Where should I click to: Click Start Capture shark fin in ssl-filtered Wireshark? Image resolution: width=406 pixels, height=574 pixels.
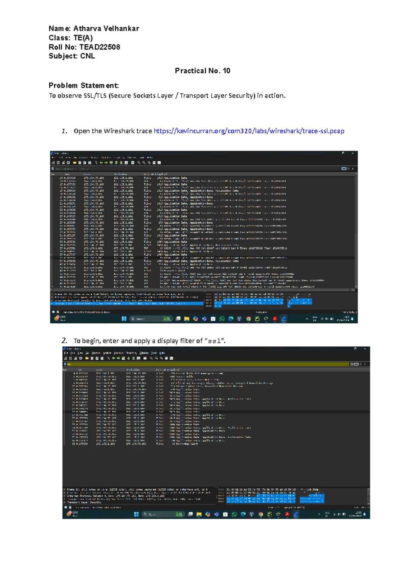click(65, 358)
